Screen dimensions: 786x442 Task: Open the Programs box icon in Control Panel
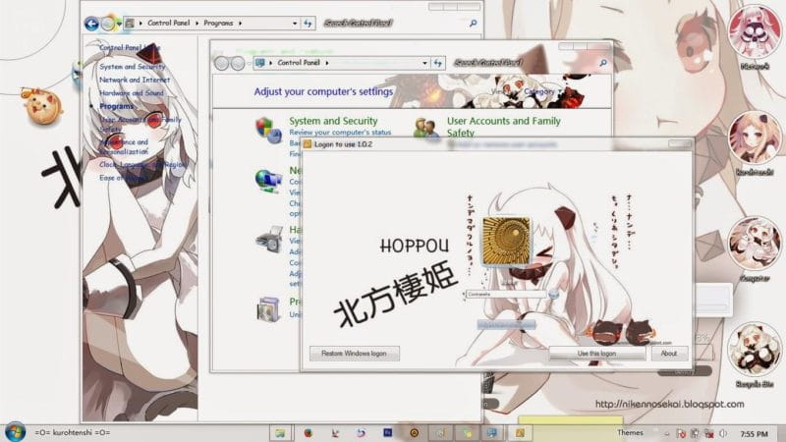[268, 308]
